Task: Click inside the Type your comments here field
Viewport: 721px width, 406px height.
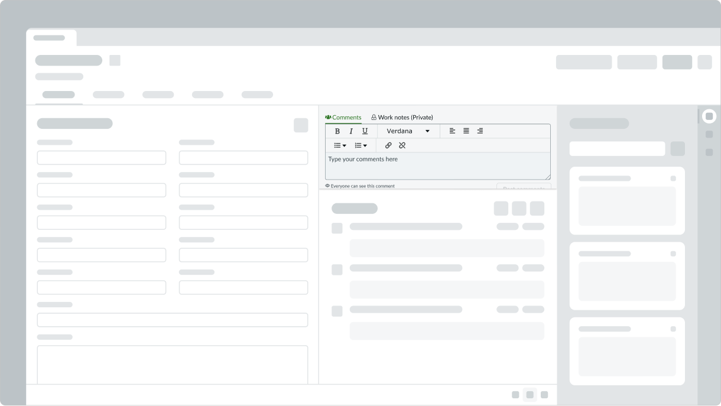Action: tap(437, 165)
